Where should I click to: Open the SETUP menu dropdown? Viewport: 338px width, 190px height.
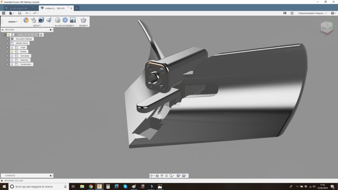37,25
